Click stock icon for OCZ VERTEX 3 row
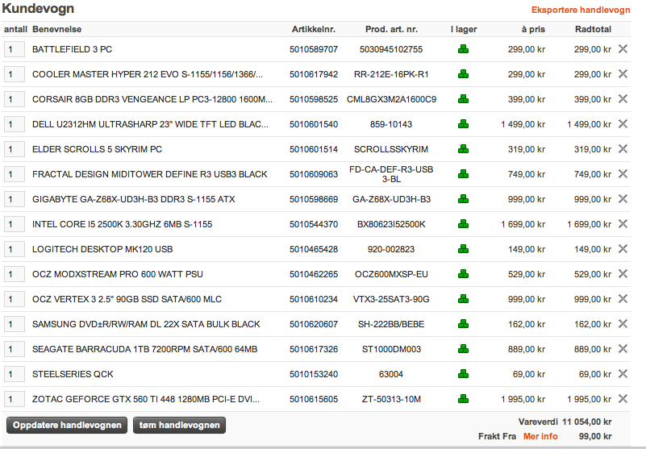646x449 pixels. (464, 299)
